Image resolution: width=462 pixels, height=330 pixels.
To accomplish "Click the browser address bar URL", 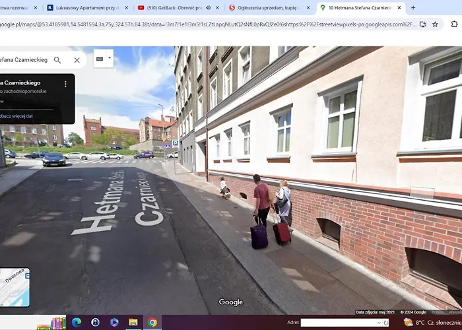I will point(208,24).
